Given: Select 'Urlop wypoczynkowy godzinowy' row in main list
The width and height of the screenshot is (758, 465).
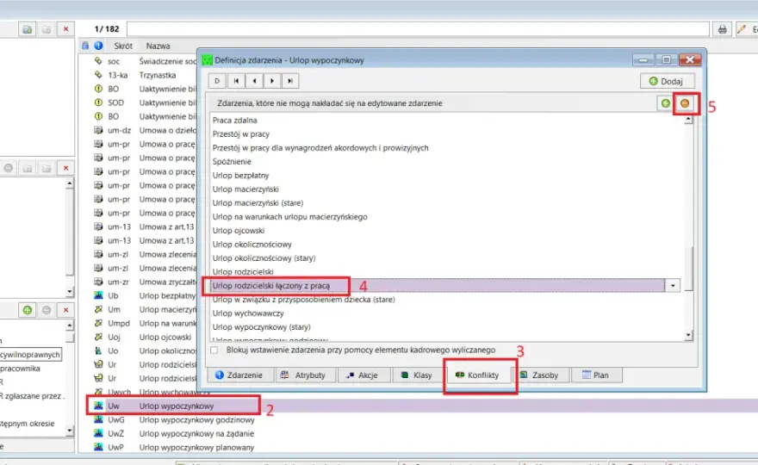Looking at the screenshot, I should click(196, 420).
